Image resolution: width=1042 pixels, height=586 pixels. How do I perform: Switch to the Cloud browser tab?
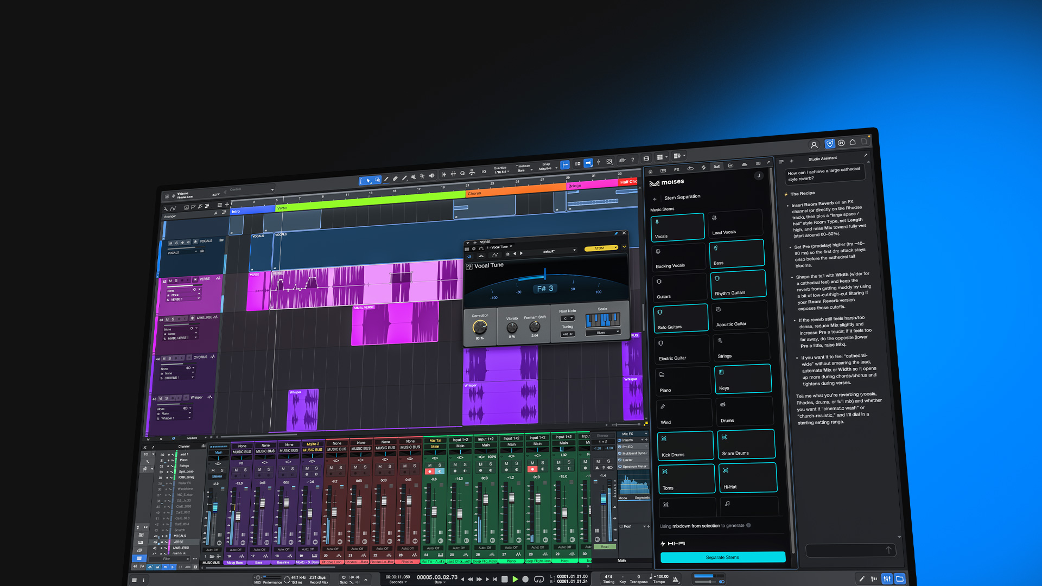[x=744, y=164]
